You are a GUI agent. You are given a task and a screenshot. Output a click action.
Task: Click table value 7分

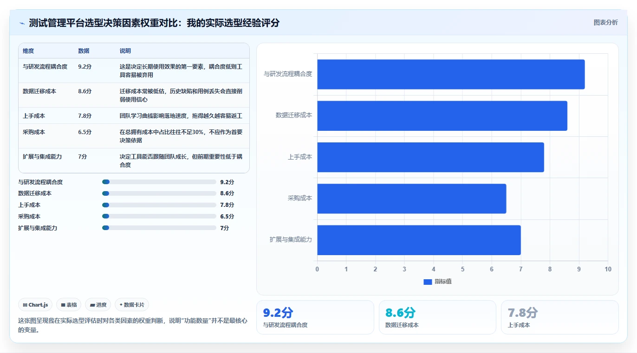[x=83, y=157]
